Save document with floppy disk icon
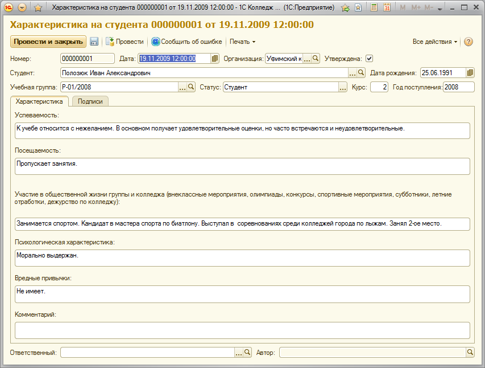485x368 pixels. tap(94, 42)
